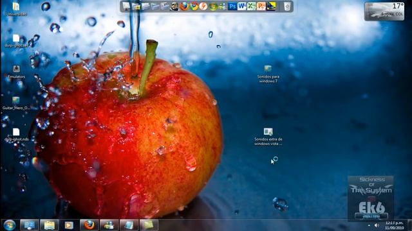Open the black and yellow dock icon
The width and height of the screenshot is (412, 231).
point(271,6)
